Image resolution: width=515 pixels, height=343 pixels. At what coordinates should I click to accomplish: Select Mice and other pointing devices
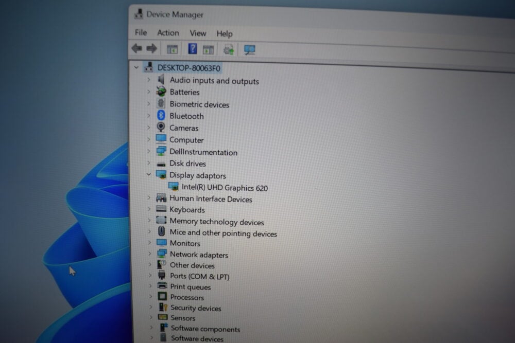[224, 233]
